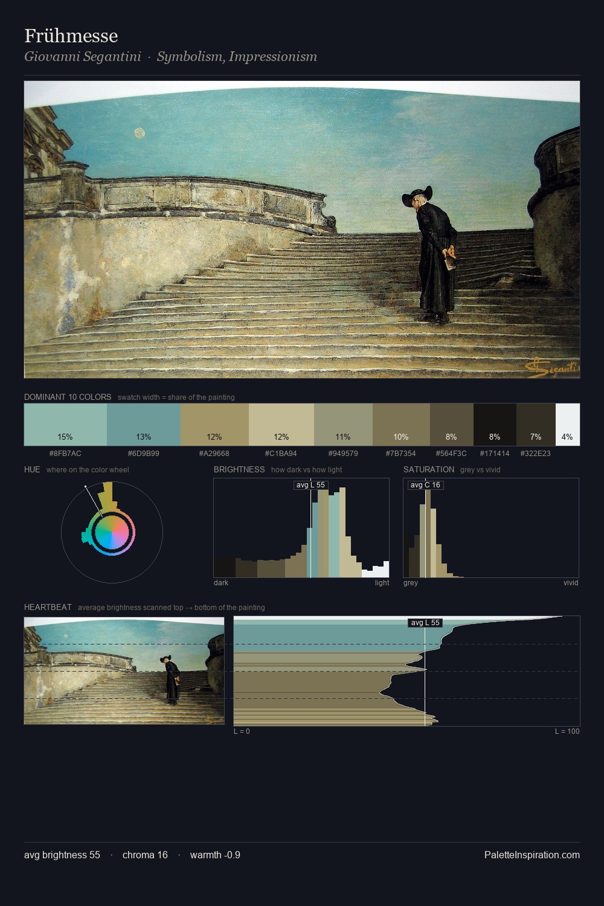Click the title text 'Frühmesse'

tap(71, 36)
